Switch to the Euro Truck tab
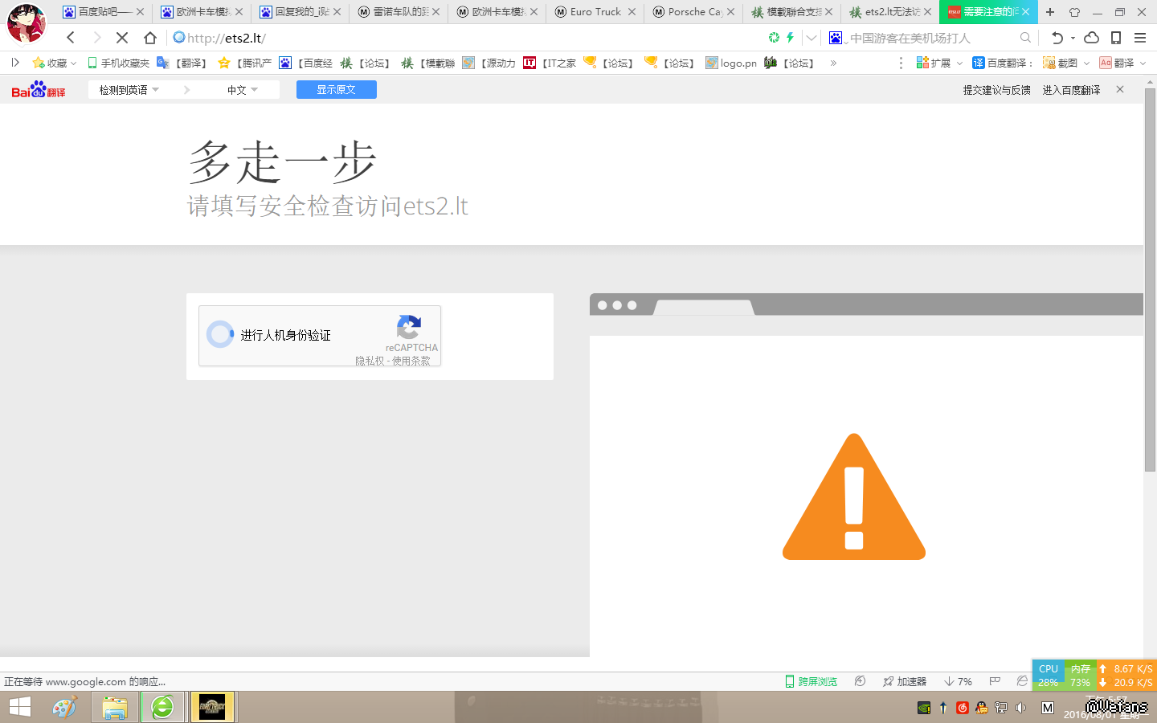Screen dimensions: 1157x723 pyautogui.click(x=596, y=12)
